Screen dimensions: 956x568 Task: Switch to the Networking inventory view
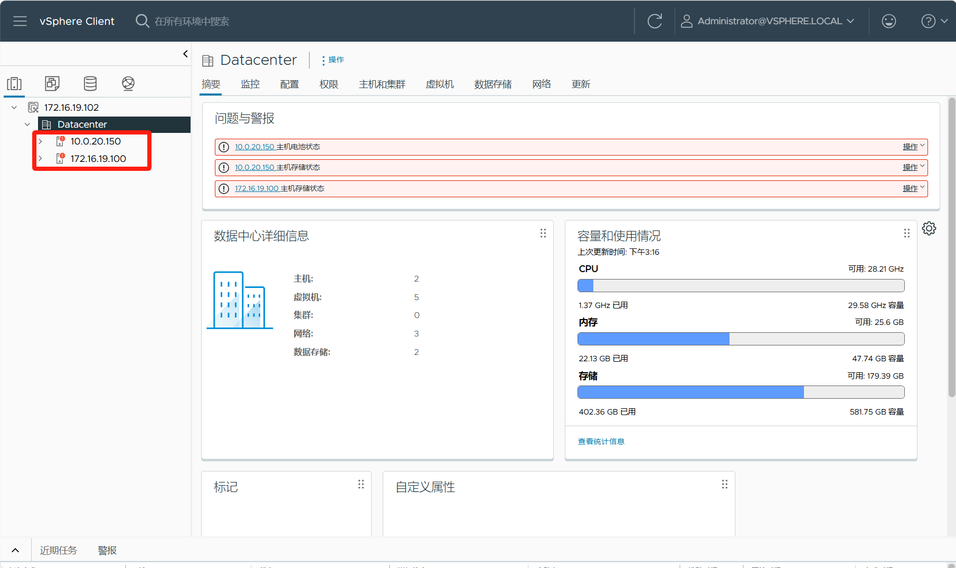point(128,83)
